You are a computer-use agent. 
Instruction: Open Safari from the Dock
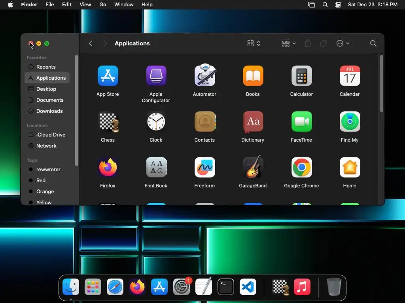115,287
